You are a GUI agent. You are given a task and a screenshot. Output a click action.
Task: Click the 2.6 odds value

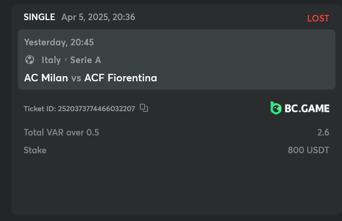pyautogui.click(x=323, y=132)
